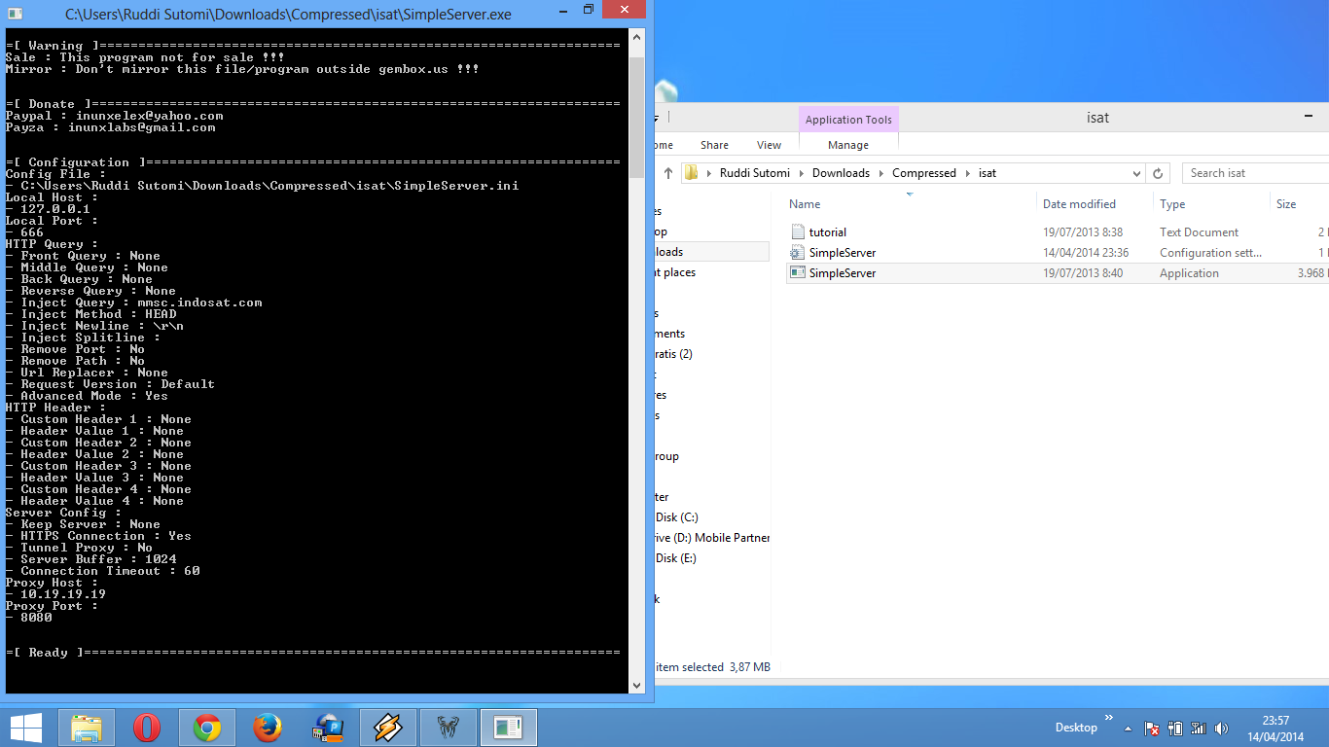Click the "mmsc.indosat.com" Inject Query line in console
Image resolution: width=1329 pixels, height=747 pixels.
click(x=134, y=302)
